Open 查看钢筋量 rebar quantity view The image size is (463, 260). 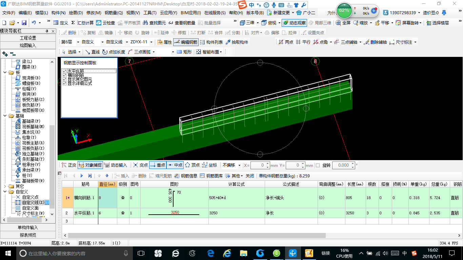tap(182, 23)
